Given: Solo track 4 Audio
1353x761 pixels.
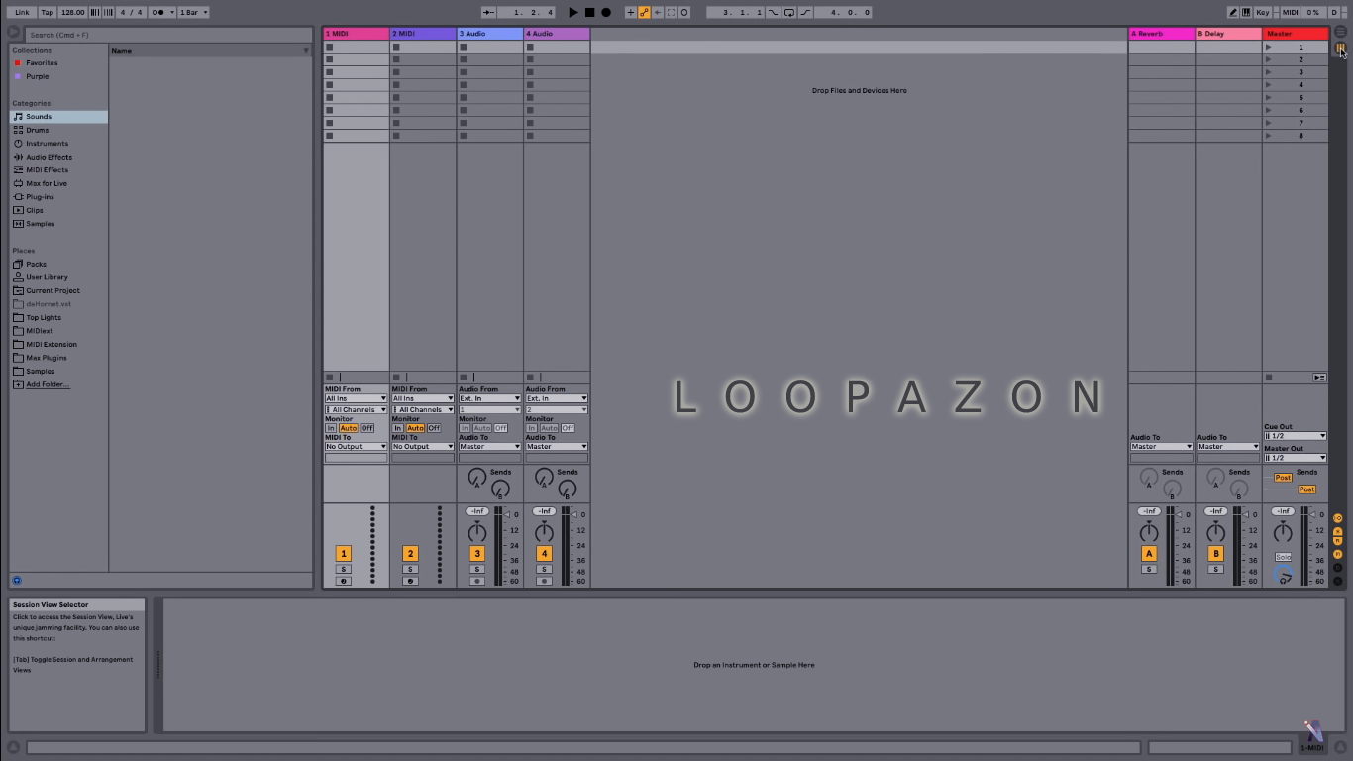Looking at the screenshot, I should (x=544, y=570).
